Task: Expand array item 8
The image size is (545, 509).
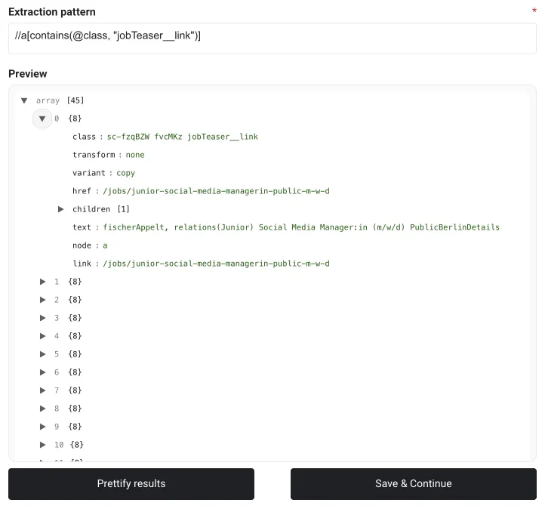Action: 43,409
